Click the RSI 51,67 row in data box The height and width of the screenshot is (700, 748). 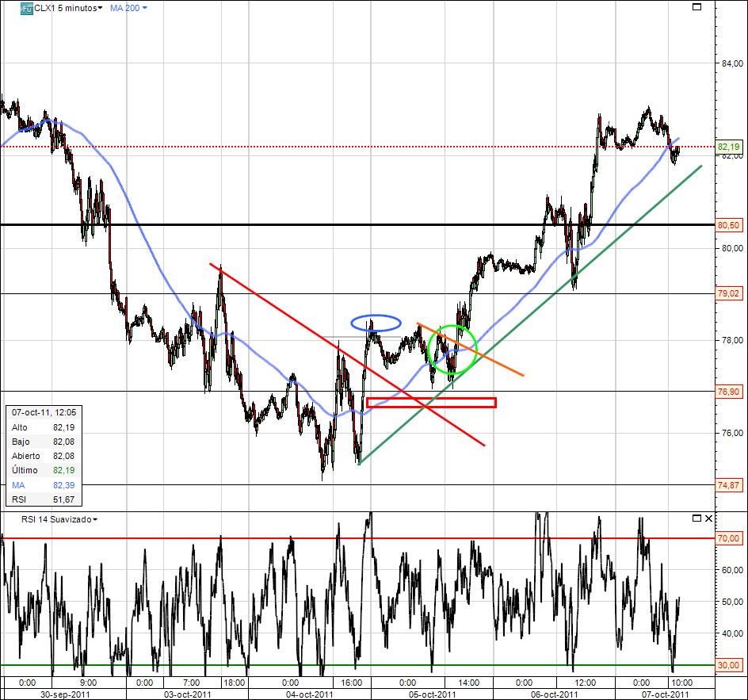point(44,499)
